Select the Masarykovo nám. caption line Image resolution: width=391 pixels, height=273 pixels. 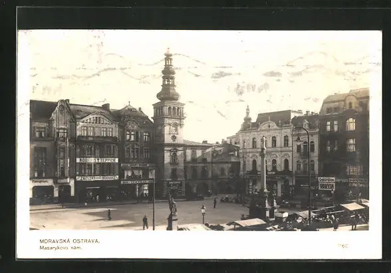tap(61, 248)
